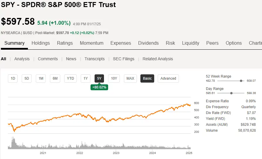The width and height of the screenshot is (262, 159).
Task: Switch to the Holdings tab
Action: 41,43
